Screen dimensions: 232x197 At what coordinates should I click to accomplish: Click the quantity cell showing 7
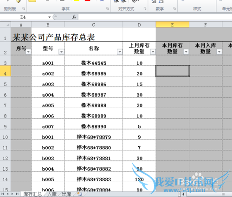coord(139,145)
